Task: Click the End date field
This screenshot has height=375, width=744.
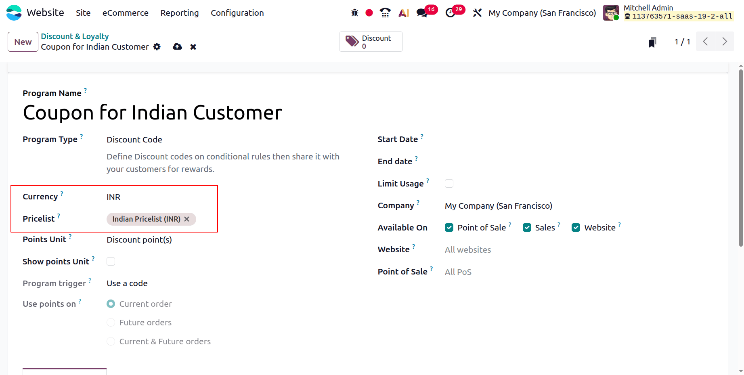Action: (x=578, y=162)
